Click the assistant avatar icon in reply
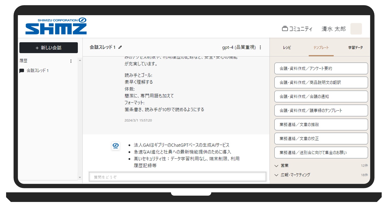 [x=116, y=146]
